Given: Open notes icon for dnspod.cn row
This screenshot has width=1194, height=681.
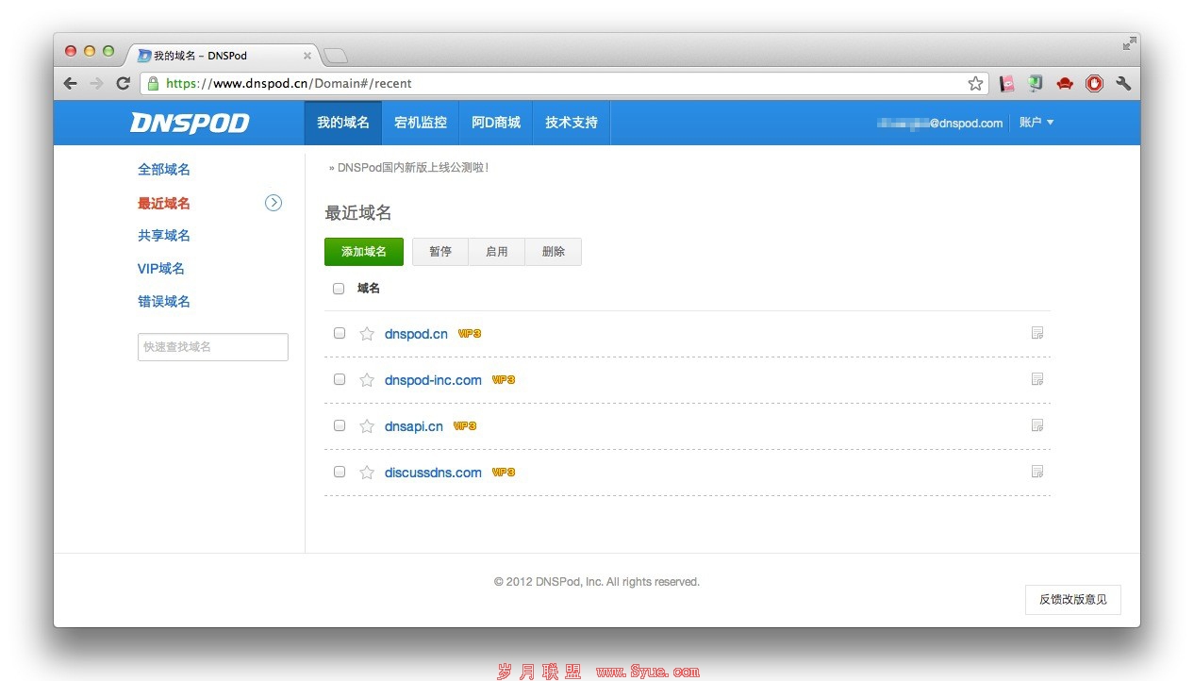Looking at the screenshot, I should (x=1037, y=333).
